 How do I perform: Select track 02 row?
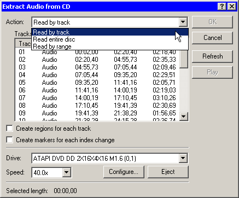click(97, 60)
